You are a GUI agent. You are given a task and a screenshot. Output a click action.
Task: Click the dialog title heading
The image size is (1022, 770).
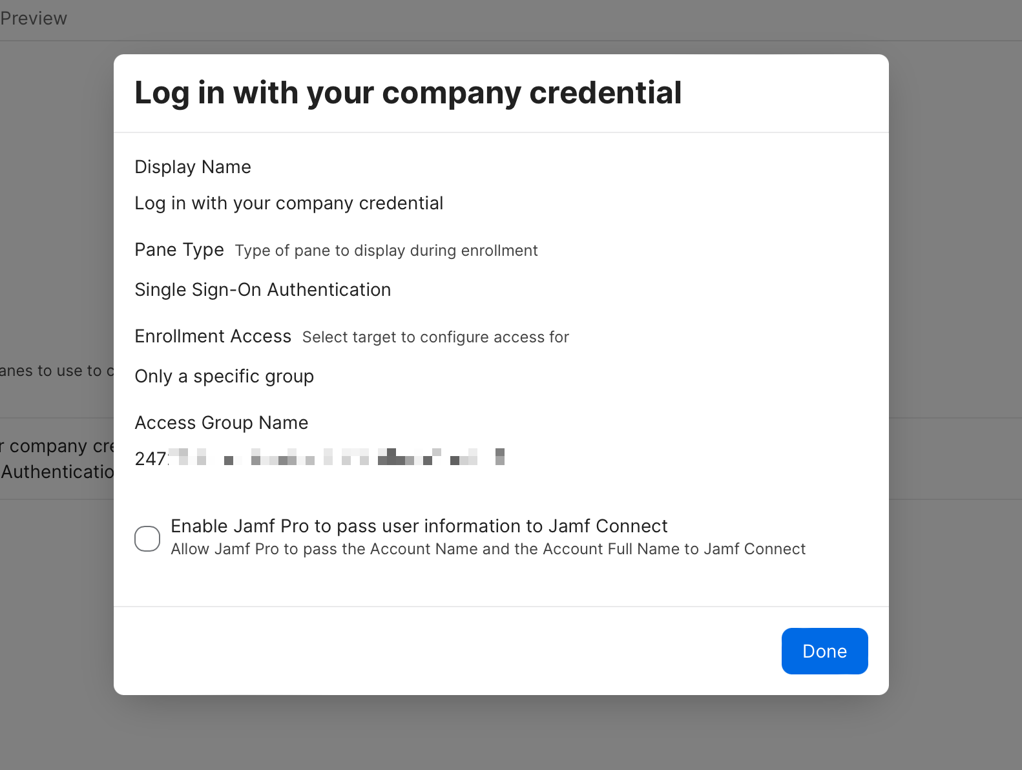[408, 93]
